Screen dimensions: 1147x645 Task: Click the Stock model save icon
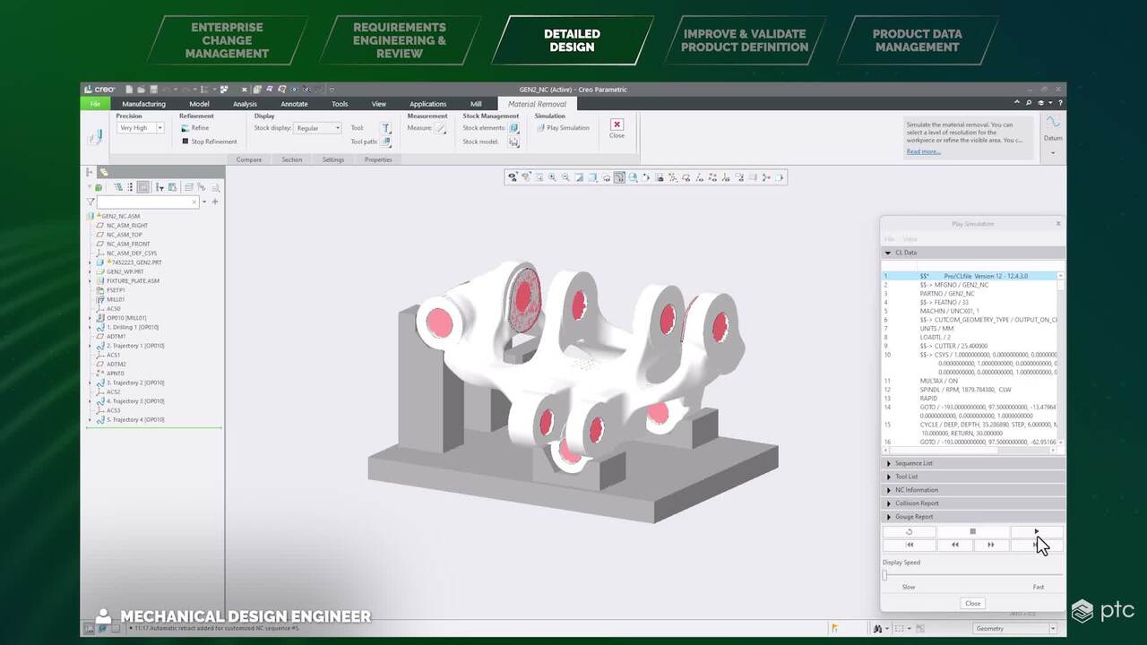point(513,142)
